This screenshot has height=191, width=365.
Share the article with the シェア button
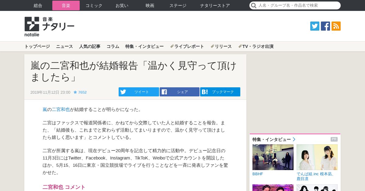(179, 92)
